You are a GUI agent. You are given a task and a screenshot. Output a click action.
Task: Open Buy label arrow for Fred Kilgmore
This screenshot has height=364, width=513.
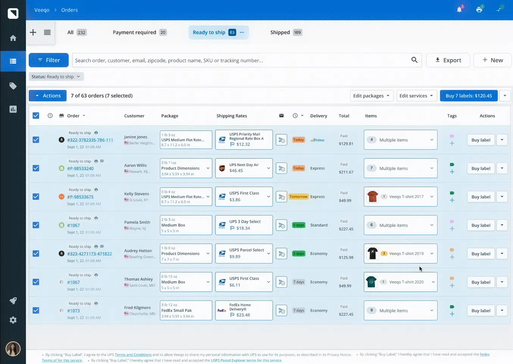pos(502,311)
